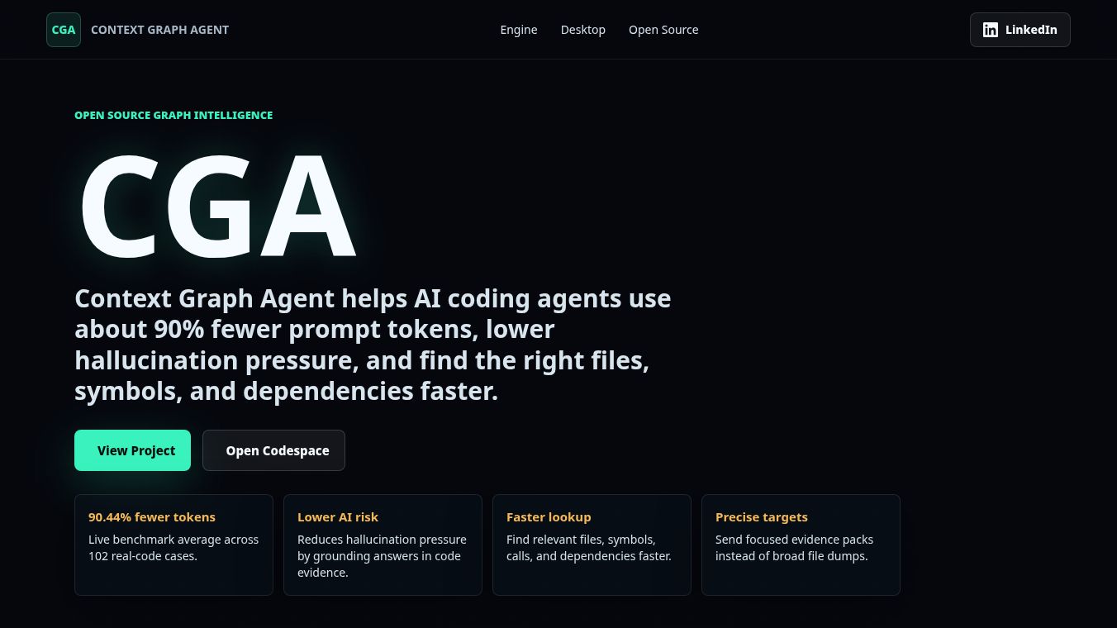Open the Open Source nav link

pyautogui.click(x=663, y=30)
